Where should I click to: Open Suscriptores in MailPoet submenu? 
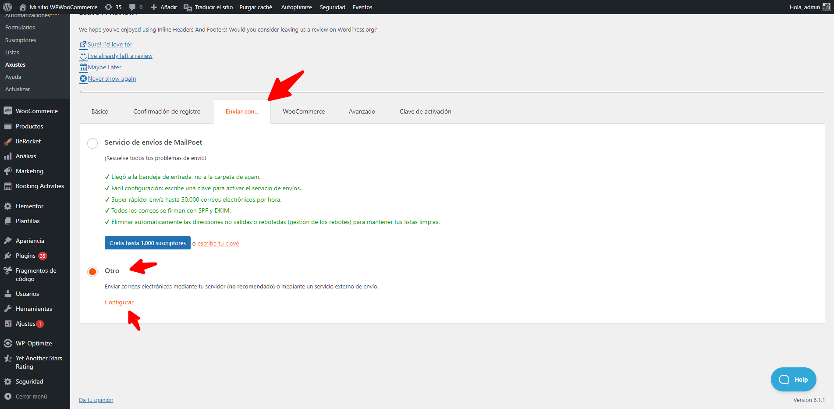21,40
